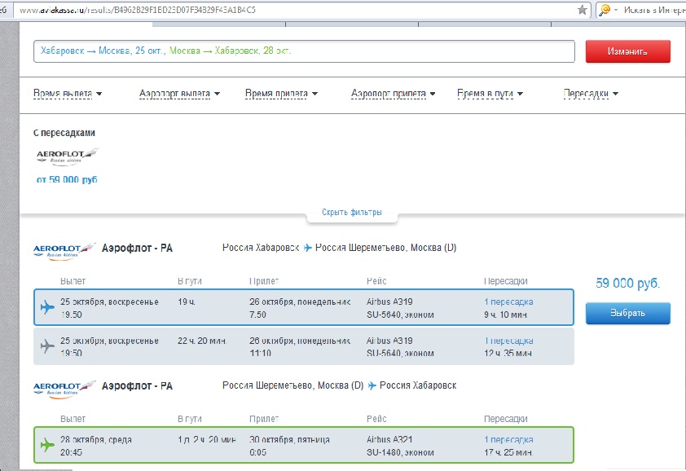Click the bookmark star in the address bar
Screen dimensions: 686x471
point(583,10)
